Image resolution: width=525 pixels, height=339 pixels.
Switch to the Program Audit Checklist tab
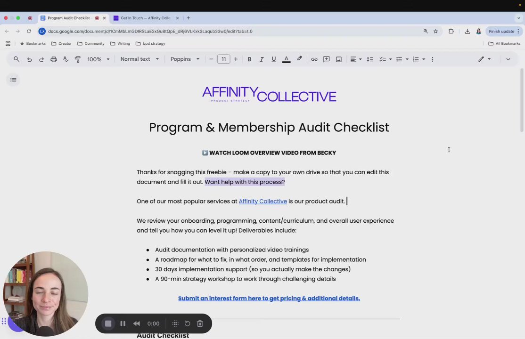69,18
